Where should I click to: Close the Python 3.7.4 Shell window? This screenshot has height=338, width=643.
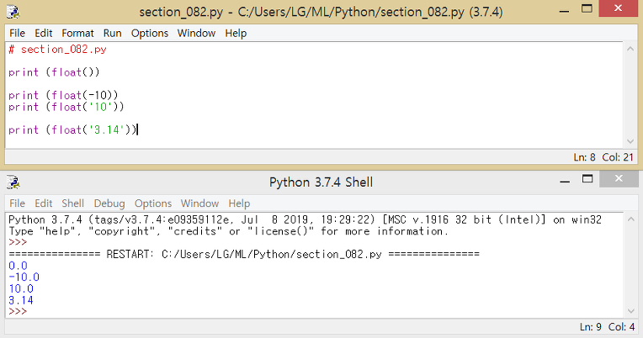[x=619, y=178]
